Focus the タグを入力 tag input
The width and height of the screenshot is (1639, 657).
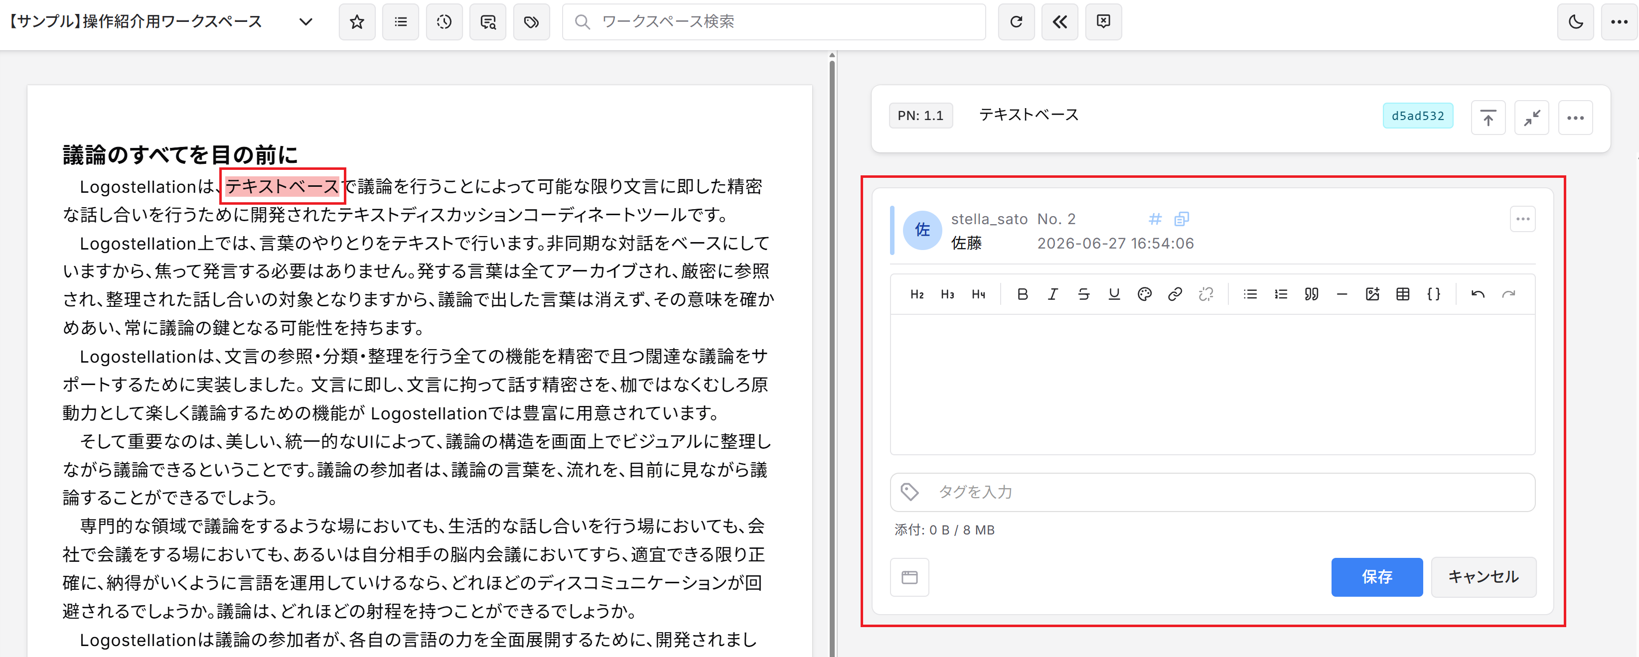coord(1213,492)
